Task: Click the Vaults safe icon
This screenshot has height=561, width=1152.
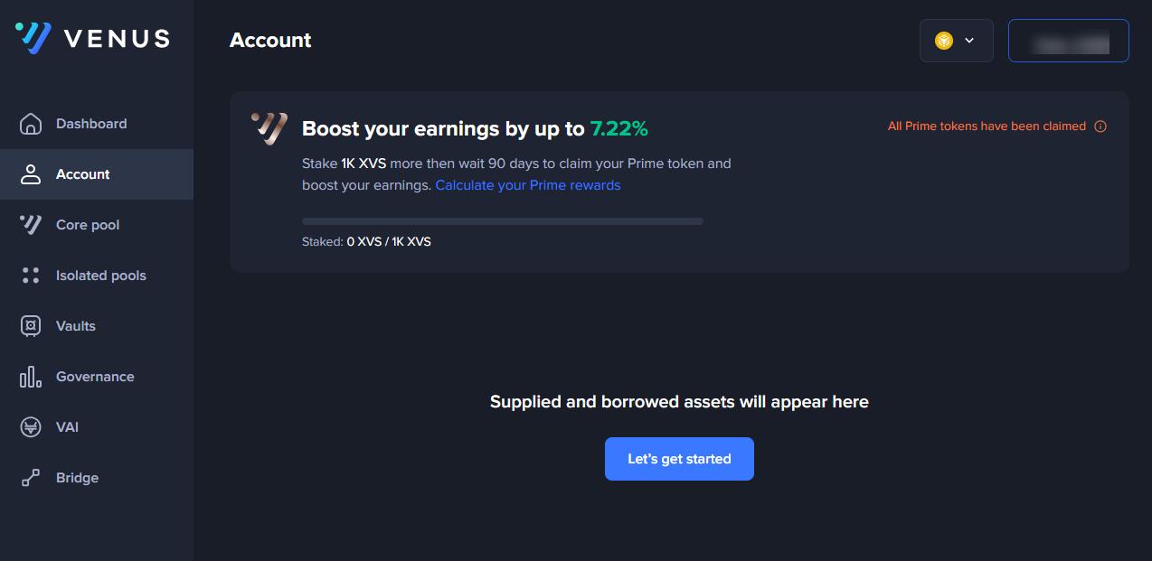Action: [x=31, y=326]
